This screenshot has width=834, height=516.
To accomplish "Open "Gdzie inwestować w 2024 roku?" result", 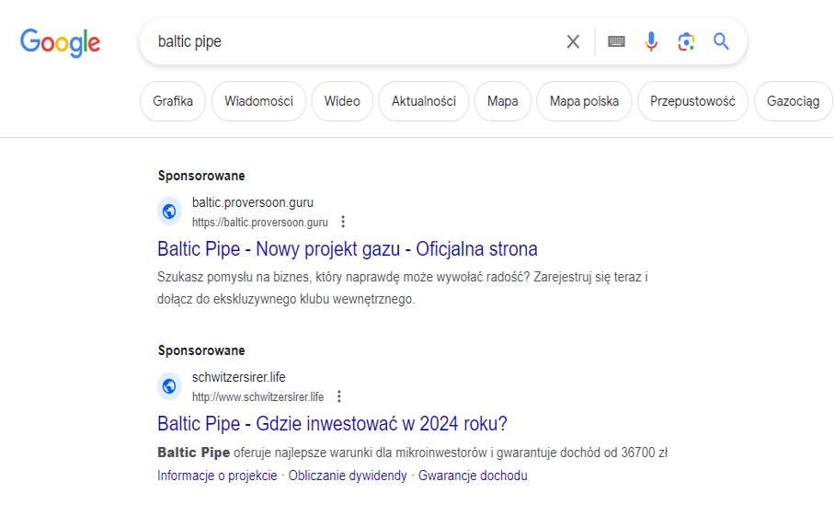I will point(332,424).
